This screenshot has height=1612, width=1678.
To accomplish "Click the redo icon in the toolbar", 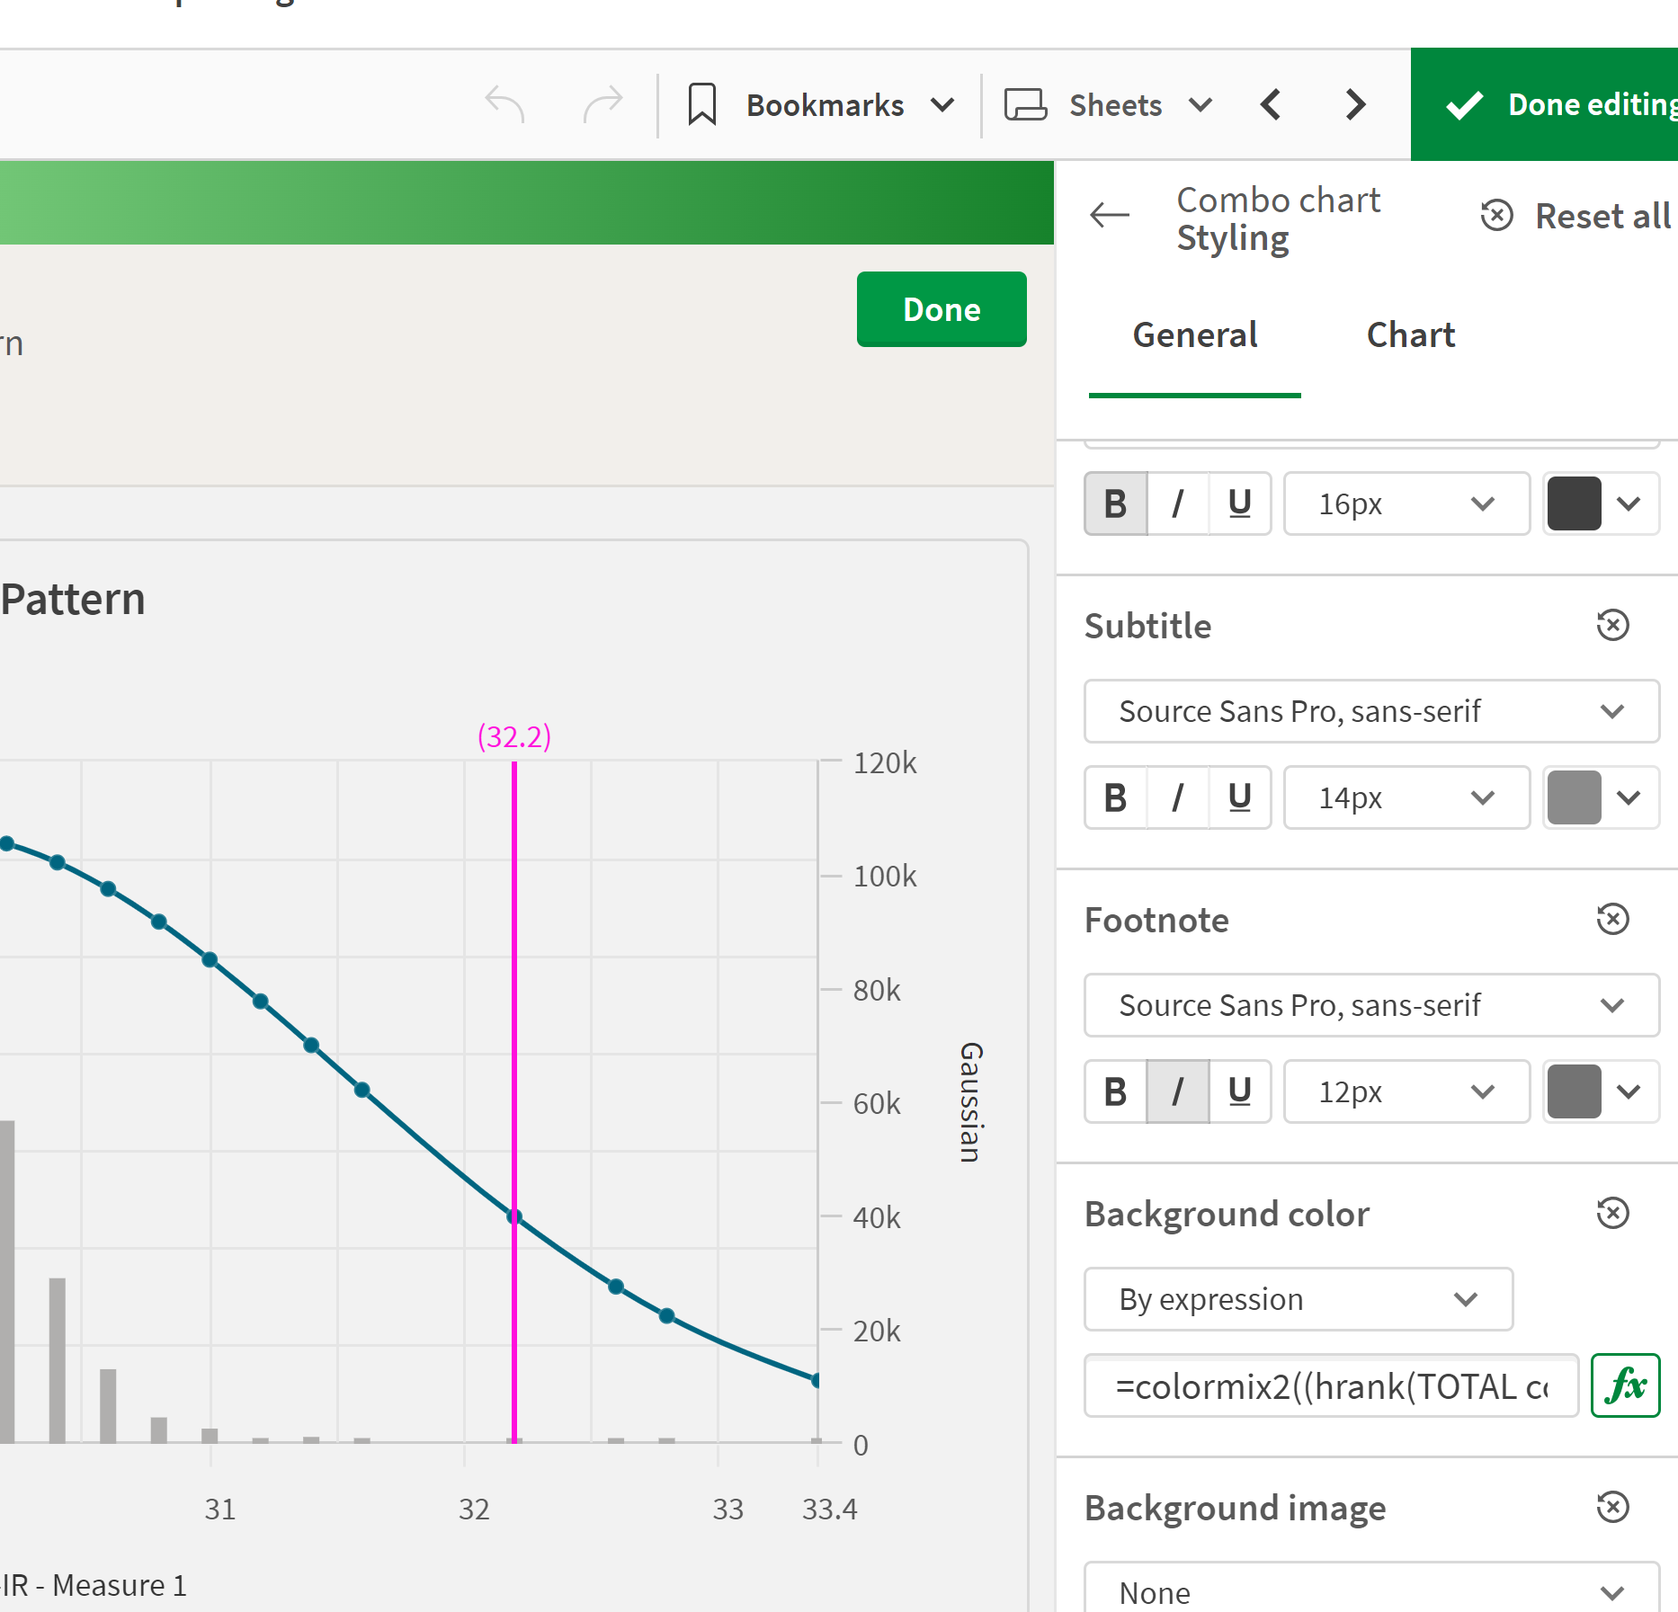I will click(602, 103).
